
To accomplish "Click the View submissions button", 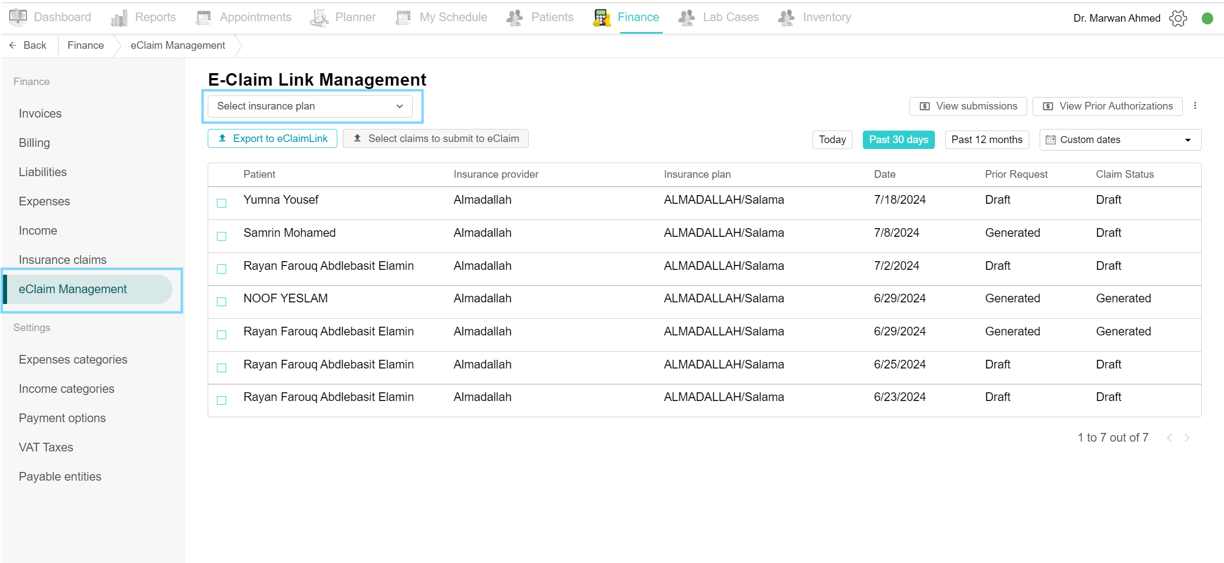I will [967, 106].
